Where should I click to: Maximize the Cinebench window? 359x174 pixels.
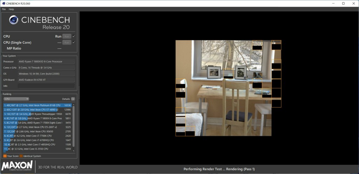click(x=343, y=4)
